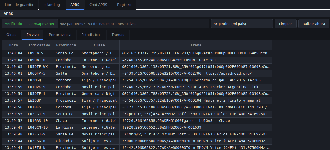
Task: Click the QTH Gerardo en QAP frame
Action: coord(196,80)
